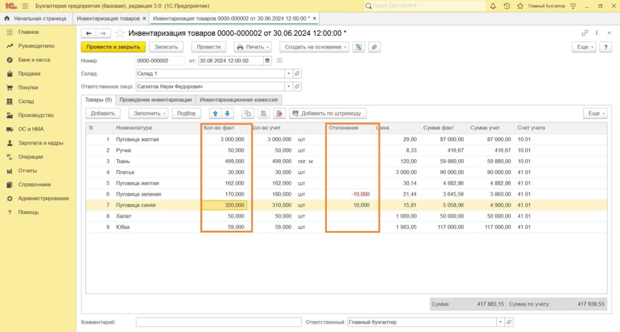Add document to favorites with star icon
Image resolution: width=620 pixels, height=332 pixels.
click(x=120, y=33)
